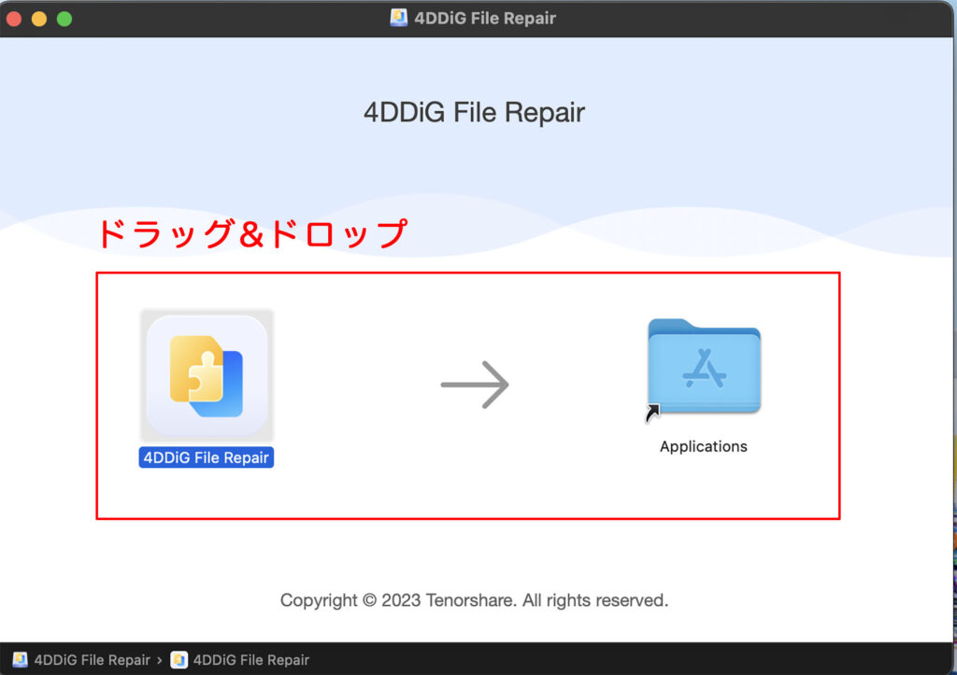The height and width of the screenshot is (675, 957).
Task: Select the 4DDiG File Repair app icon
Action: (x=207, y=375)
